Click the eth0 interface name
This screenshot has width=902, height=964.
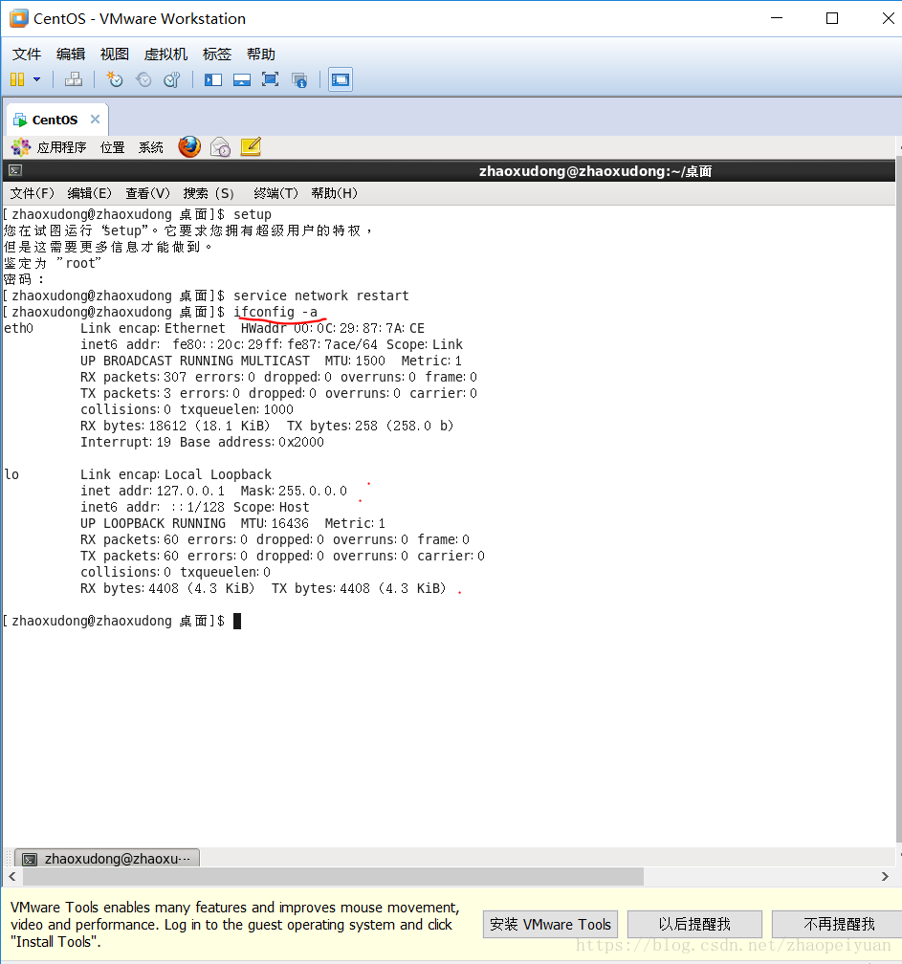tap(18, 328)
